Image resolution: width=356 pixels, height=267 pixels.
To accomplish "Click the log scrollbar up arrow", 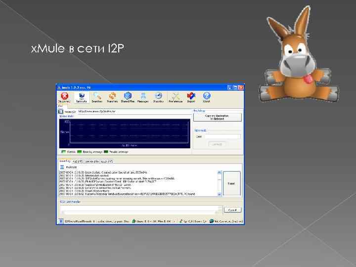I will tap(220, 173).
